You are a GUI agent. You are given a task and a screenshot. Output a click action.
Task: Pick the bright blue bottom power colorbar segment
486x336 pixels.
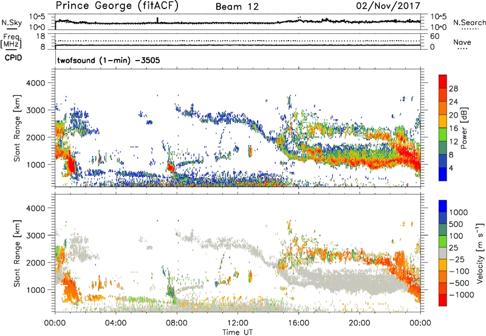tap(443, 174)
